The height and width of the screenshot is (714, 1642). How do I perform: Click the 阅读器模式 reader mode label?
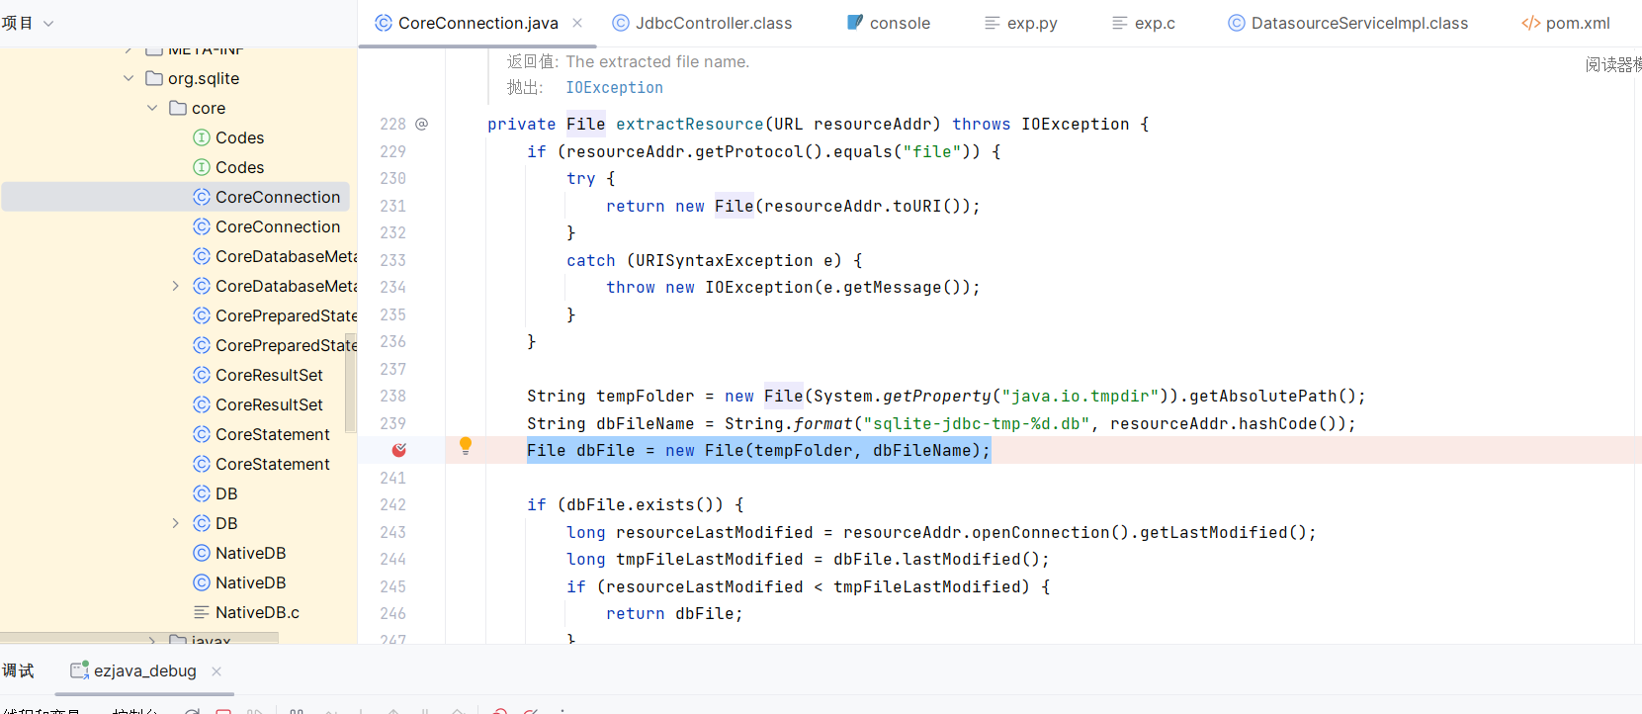coord(1613,64)
